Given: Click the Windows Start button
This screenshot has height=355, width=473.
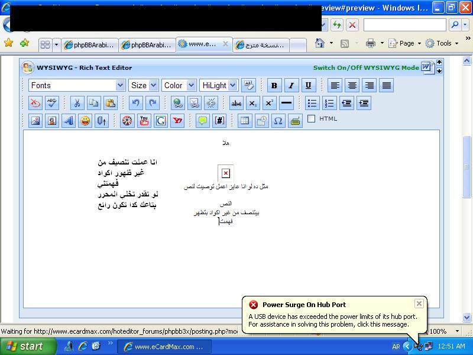Looking at the screenshot, I should [x=28, y=346].
